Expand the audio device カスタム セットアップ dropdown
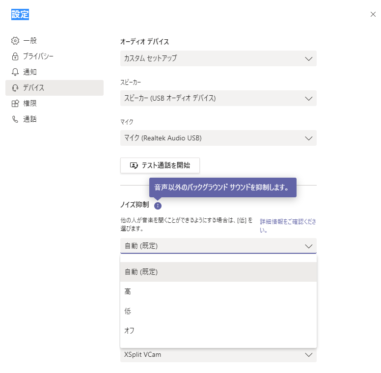Screen dimensions: 381x373 pyautogui.click(x=218, y=58)
